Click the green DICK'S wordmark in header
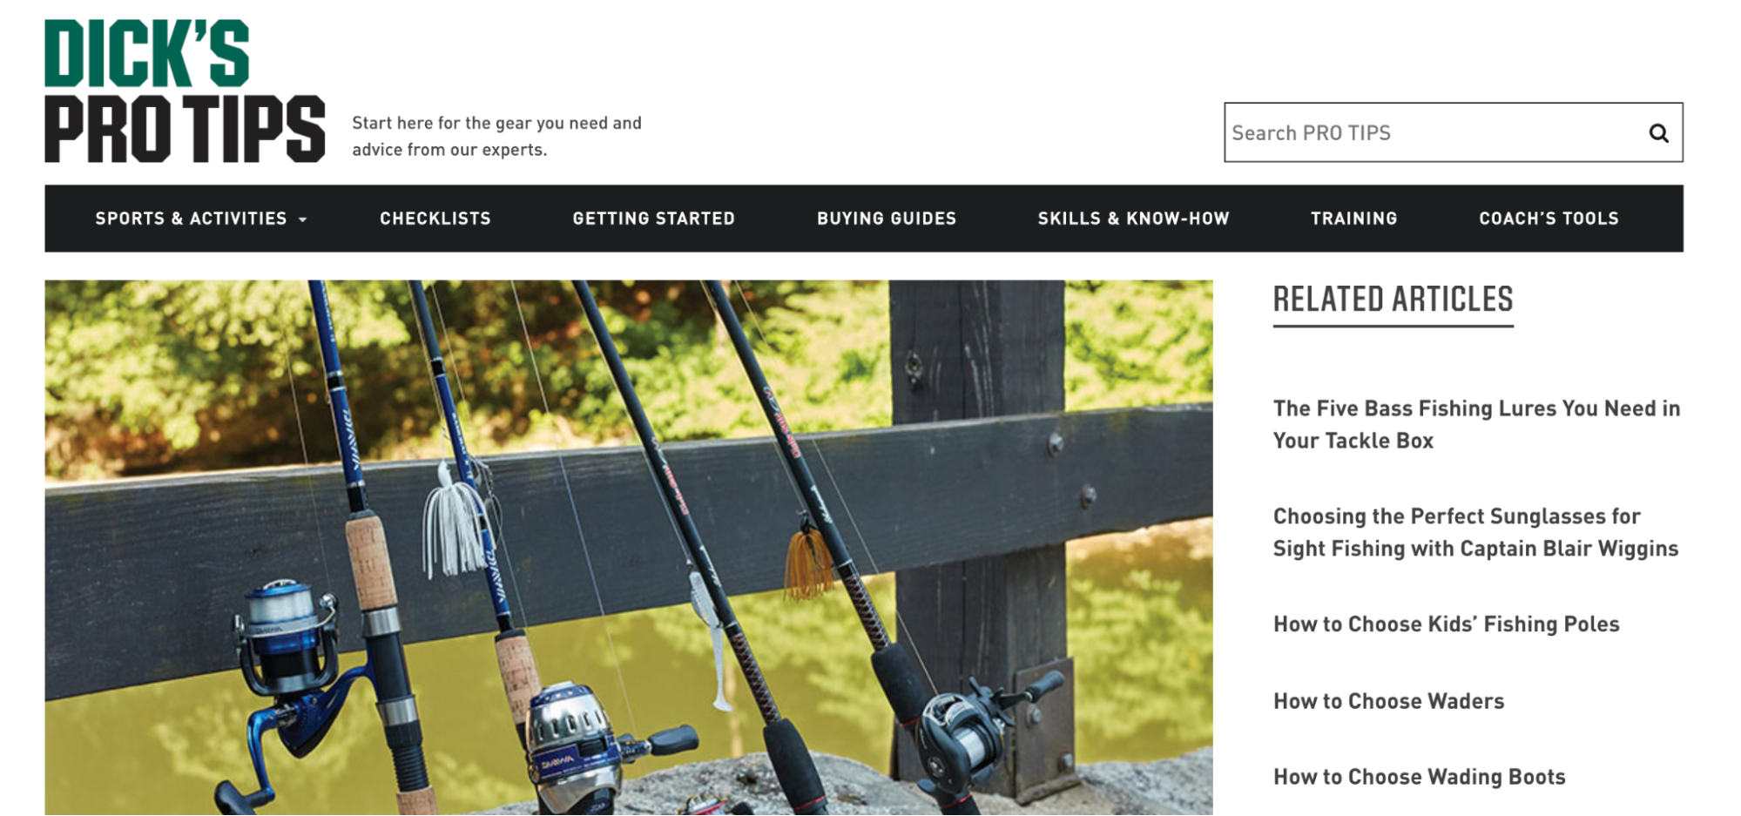This screenshot has width=1741, height=816. click(147, 53)
